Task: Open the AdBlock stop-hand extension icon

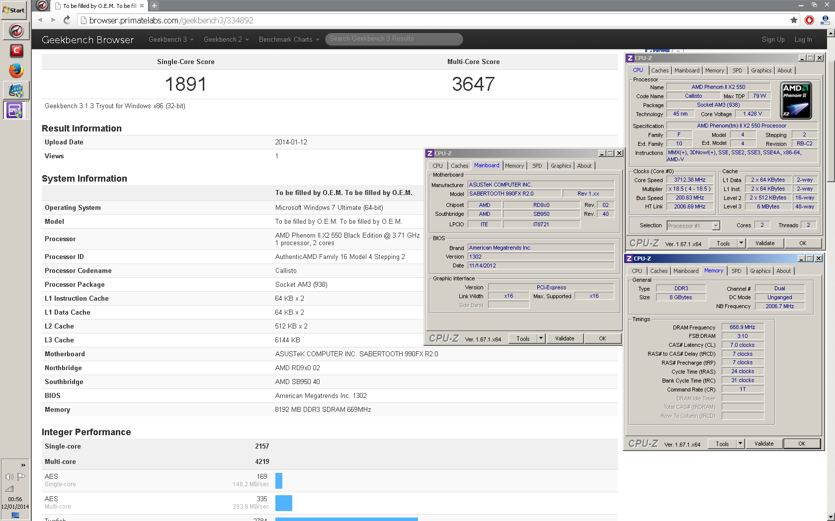Action: pyautogui.click(x=810, y=20)
